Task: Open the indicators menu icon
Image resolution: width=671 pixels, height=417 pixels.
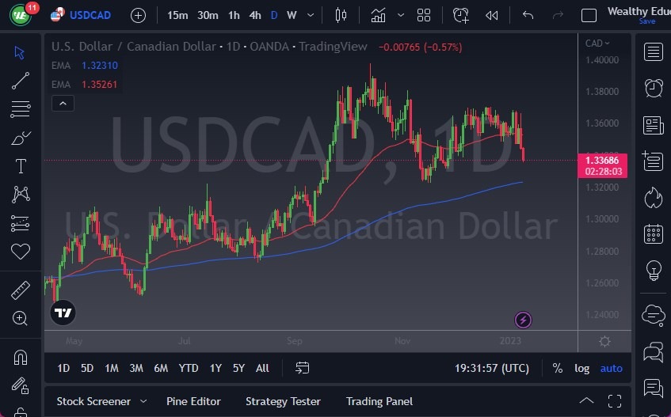Action: (x=378, y=15)
